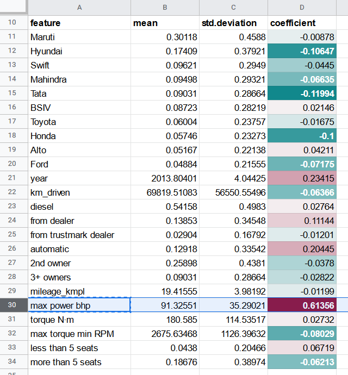Click the coefficient -0.10647 cell
348x375 pixels.
302,51
